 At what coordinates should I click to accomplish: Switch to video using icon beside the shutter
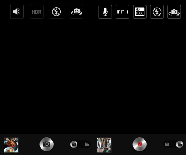pyautogui.click(x=87, y=144)
